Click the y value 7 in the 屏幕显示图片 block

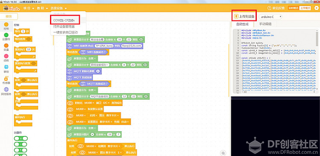(118, 134)
